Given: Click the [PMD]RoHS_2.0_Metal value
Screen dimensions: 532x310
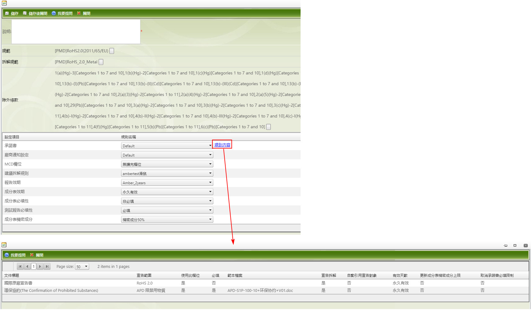Looking at the screenshot, I should (x=76, y=62).
